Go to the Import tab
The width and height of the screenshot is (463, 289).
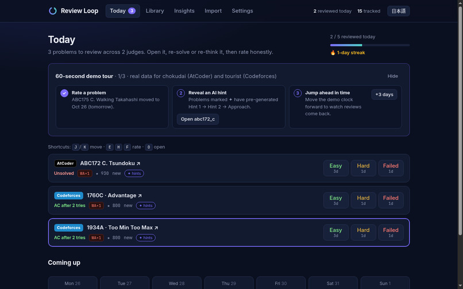coord(213,11)
